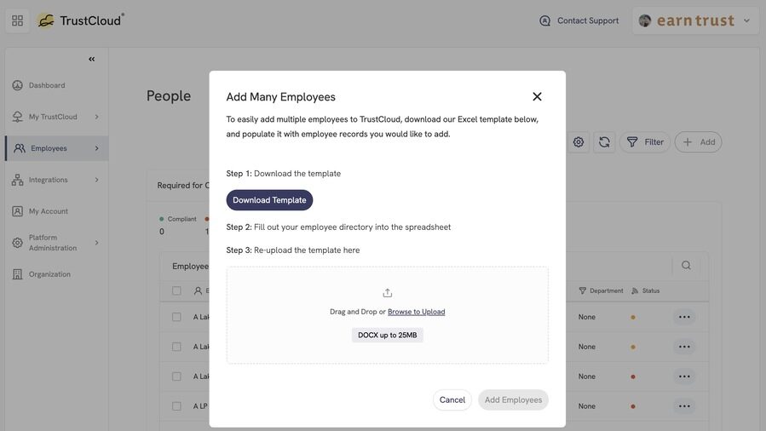The height and width of the screenshot is (431, 766).
Task: Click the Integrations network icon
Action: click(x=18, y=180)
